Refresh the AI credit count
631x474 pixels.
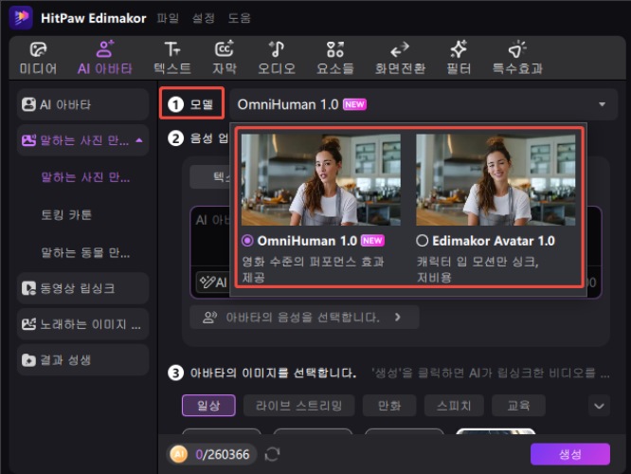tap(273, 454)
